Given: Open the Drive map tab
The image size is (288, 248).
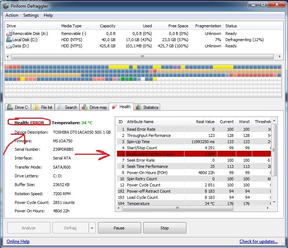Looking at the screenshot, I should tap(94, 107).
